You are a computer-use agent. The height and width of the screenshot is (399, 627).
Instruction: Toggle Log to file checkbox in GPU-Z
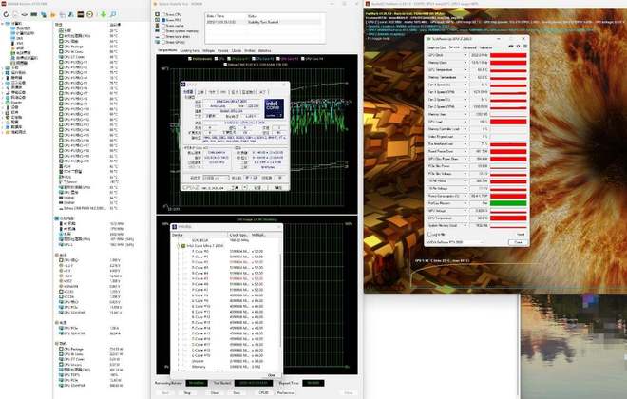[x=432, y=235]
